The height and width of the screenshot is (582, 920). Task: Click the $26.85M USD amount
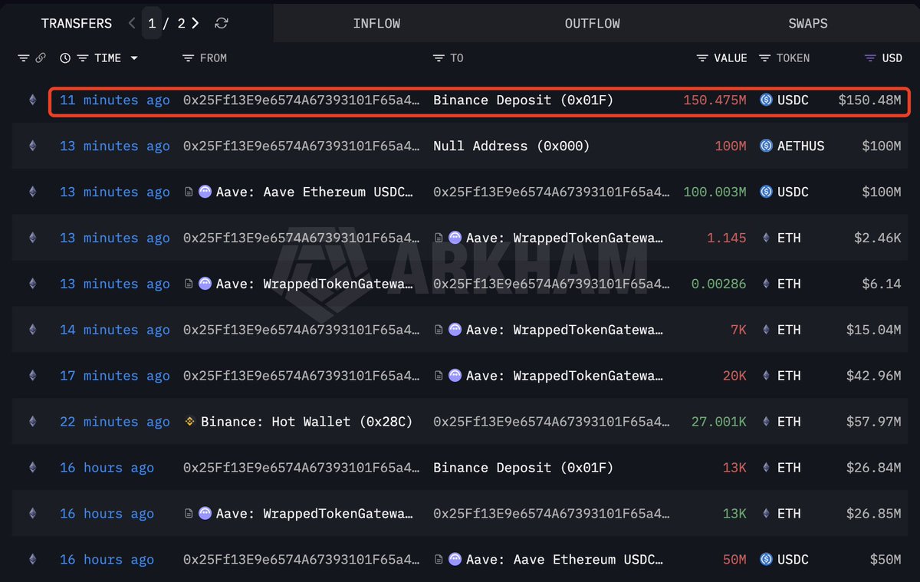pyautogui.click(x=873, y=514)
